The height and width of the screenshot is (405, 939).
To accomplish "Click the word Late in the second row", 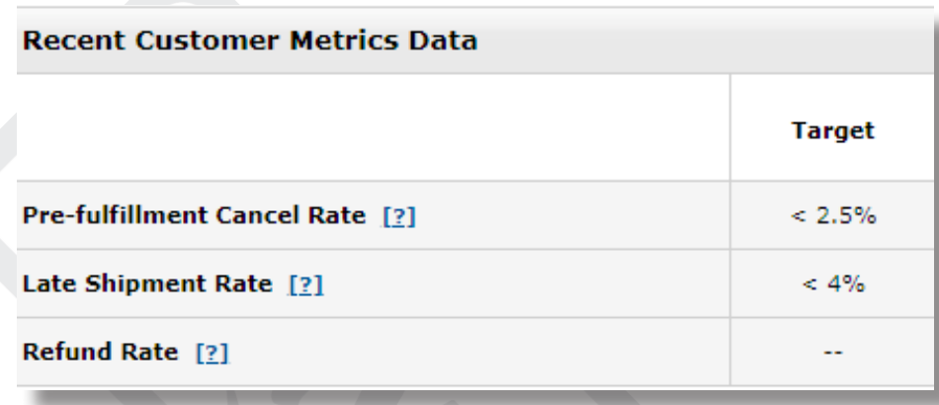I will point(49,283).
